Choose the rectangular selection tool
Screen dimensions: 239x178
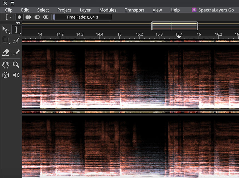tap(6, 40)
